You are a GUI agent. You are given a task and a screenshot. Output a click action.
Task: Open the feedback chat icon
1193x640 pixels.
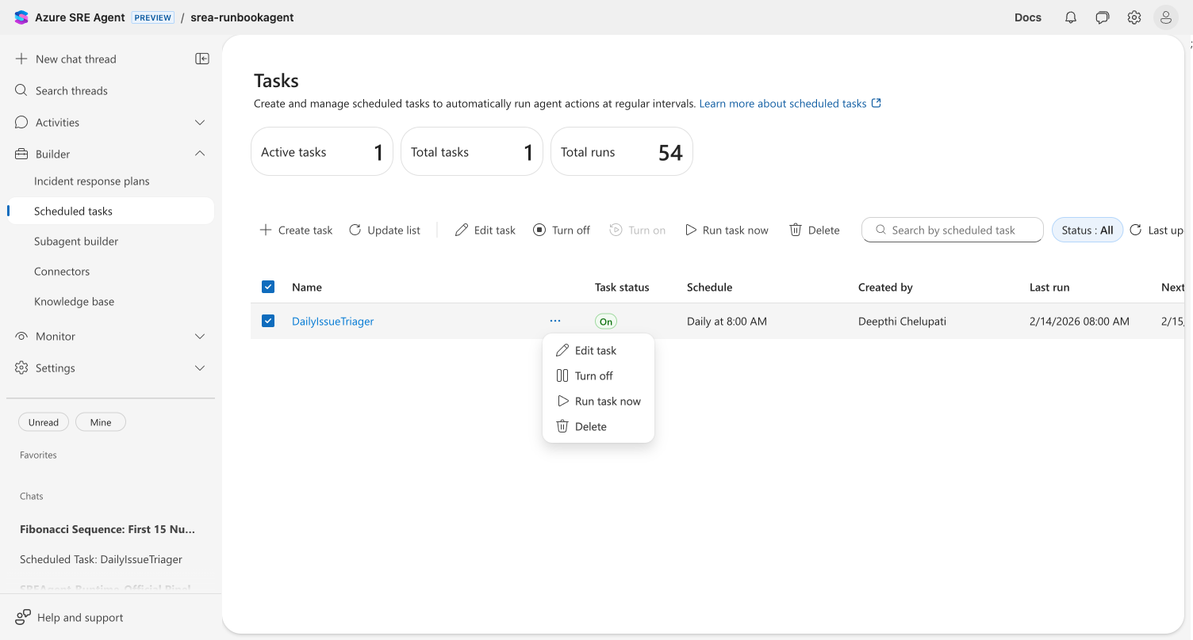click(1103, 17)
